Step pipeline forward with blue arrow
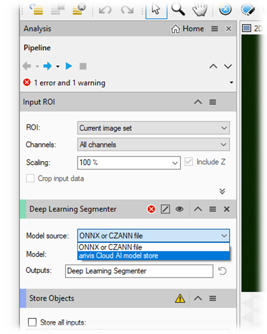This screenshot has height=334, width=267. pos(47,66)
